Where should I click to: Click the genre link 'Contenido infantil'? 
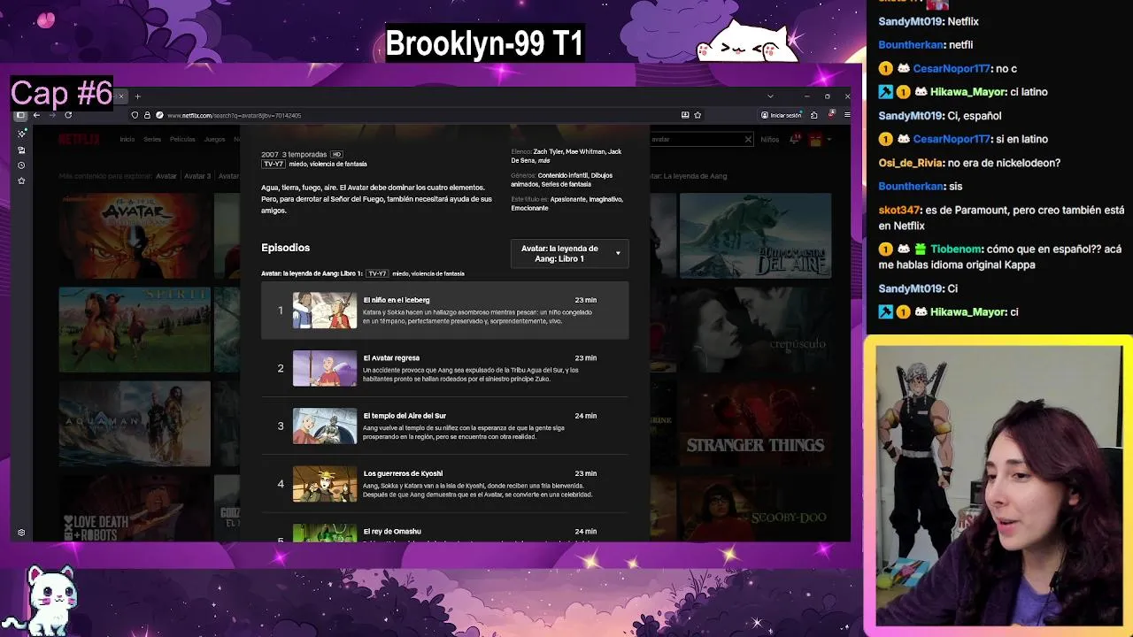click(562, 175)
